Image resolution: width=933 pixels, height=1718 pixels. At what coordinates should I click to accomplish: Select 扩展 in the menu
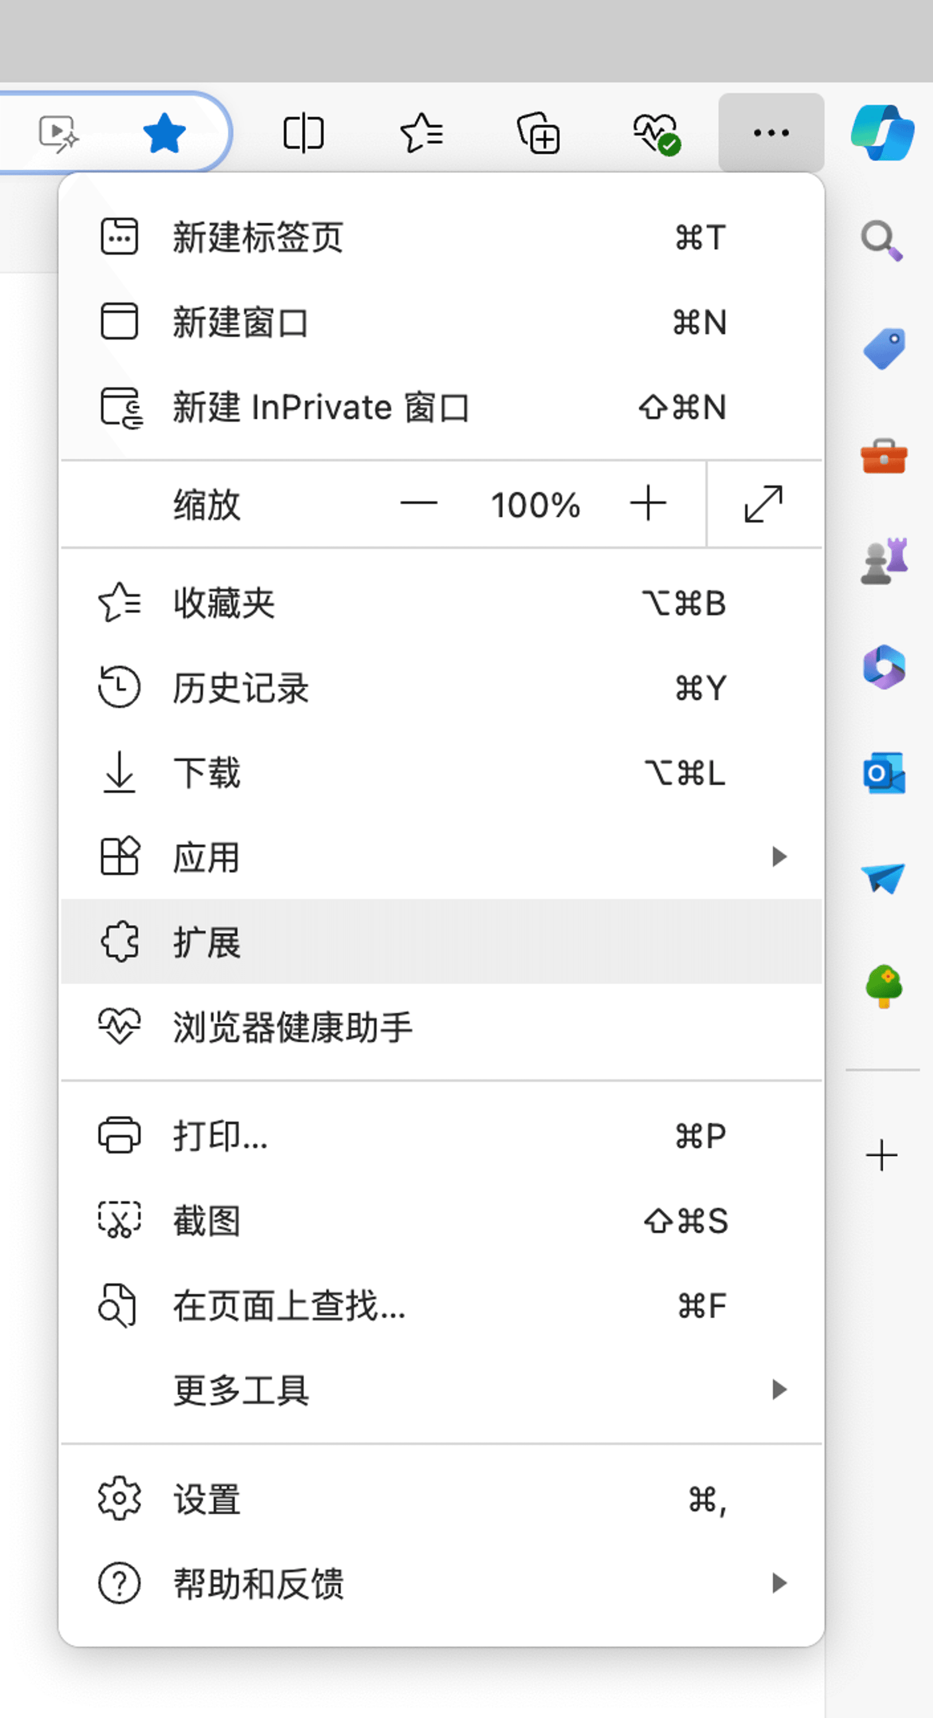pyautogui.click(x=441, y=942)
